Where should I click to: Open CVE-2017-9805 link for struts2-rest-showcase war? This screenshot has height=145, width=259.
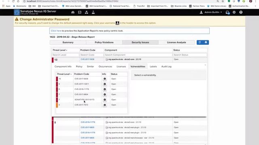point(87,138)
